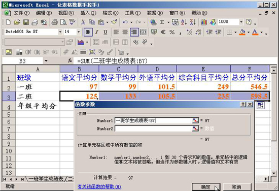Apply Percent Style formatting
279x191 pixels.
click(172, 32)
